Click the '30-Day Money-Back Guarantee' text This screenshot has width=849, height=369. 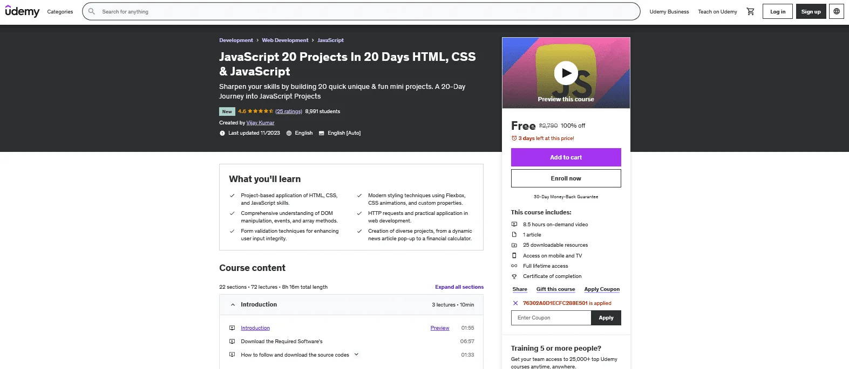tap(566, 197)
